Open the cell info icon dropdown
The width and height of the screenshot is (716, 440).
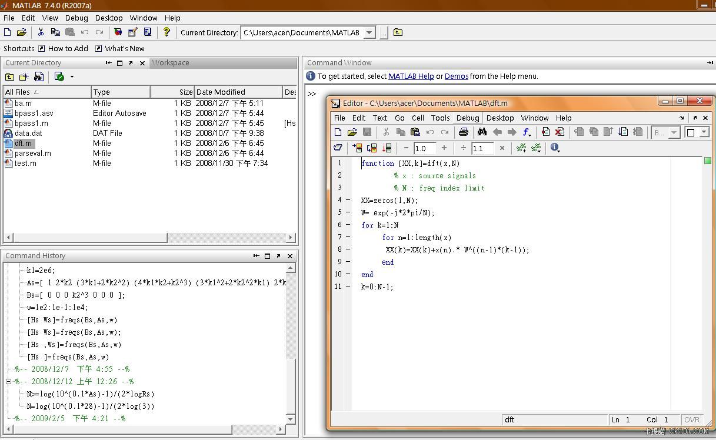pos(555,148)
